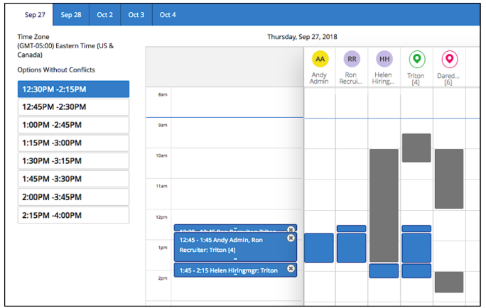Click the Options Without Conflicts label
The image size is (486, 308).
56,70
